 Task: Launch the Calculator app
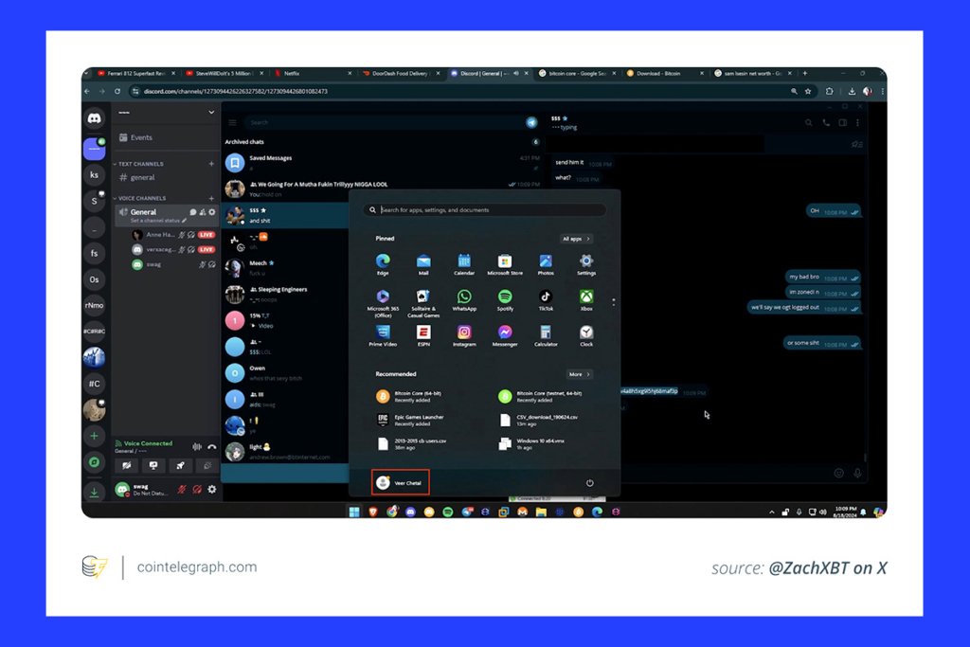(546, 334)
